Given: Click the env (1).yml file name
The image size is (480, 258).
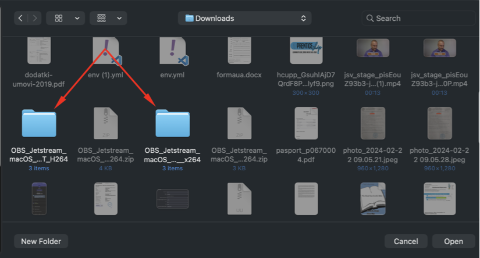Looking at the screenshot, I should click(x=106, y=75).
